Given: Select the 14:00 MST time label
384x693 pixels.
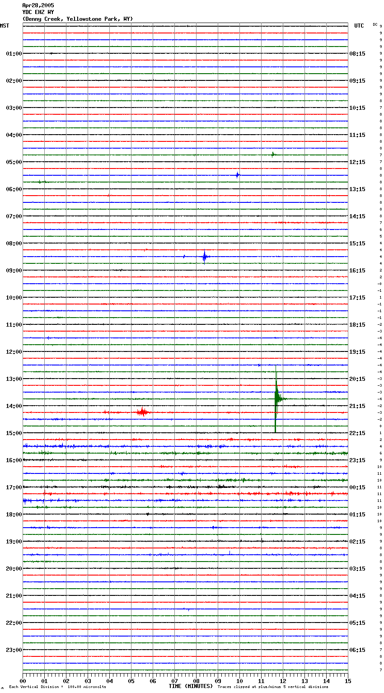Looking at the screenshot, I should pos(14,406).
